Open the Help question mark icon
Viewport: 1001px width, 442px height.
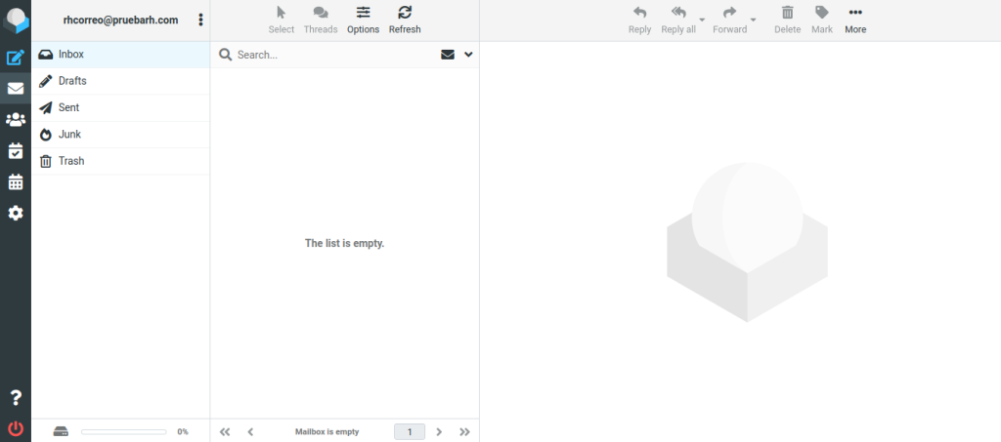(16, 397)
